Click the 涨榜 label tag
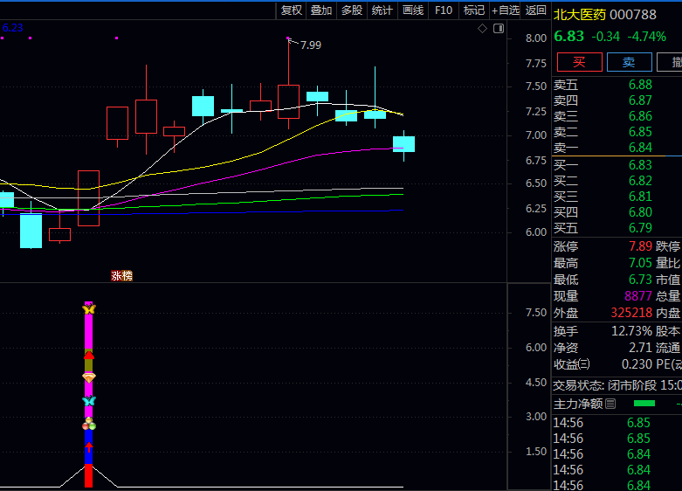 point(121,276)
